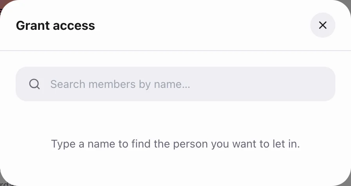Click the magnifying glass search icon
Screen dimensions: 351x186
point(34,84)
